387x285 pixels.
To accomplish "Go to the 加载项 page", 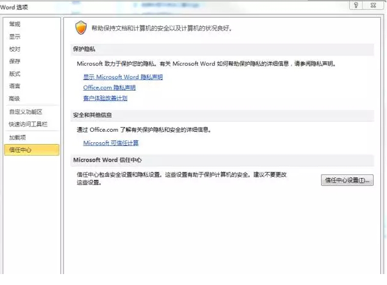I will pos(18,137).
